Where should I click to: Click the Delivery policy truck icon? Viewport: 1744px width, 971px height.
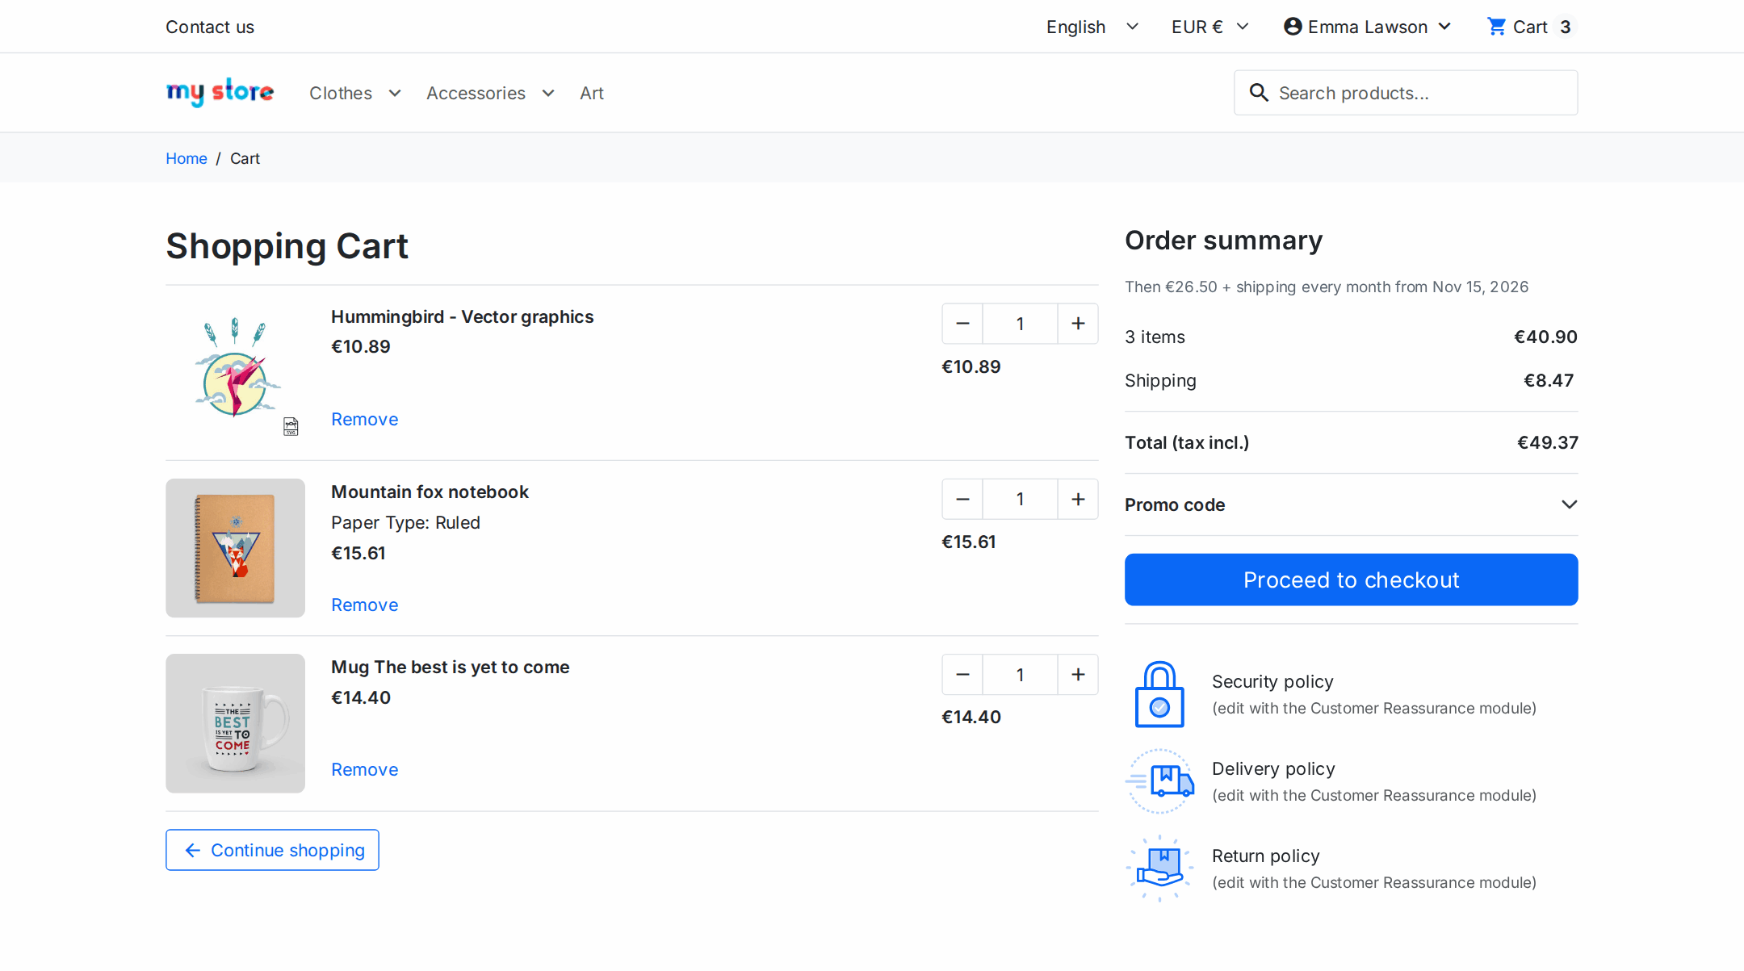tap(1159, 781)
